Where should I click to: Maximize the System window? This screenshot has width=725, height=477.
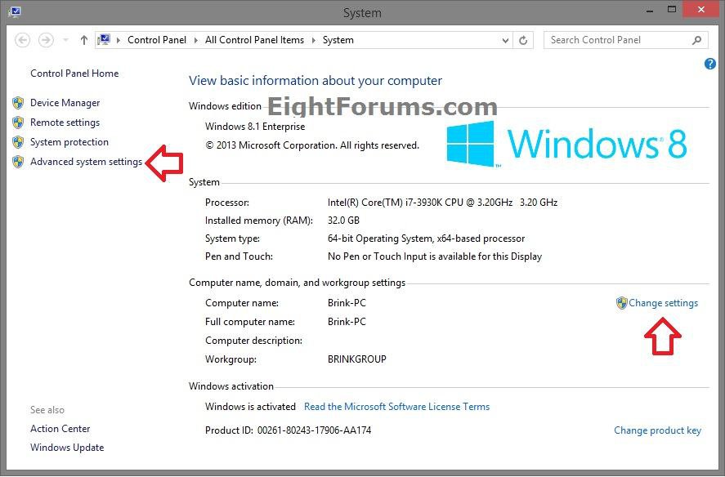tap(672, 10)
